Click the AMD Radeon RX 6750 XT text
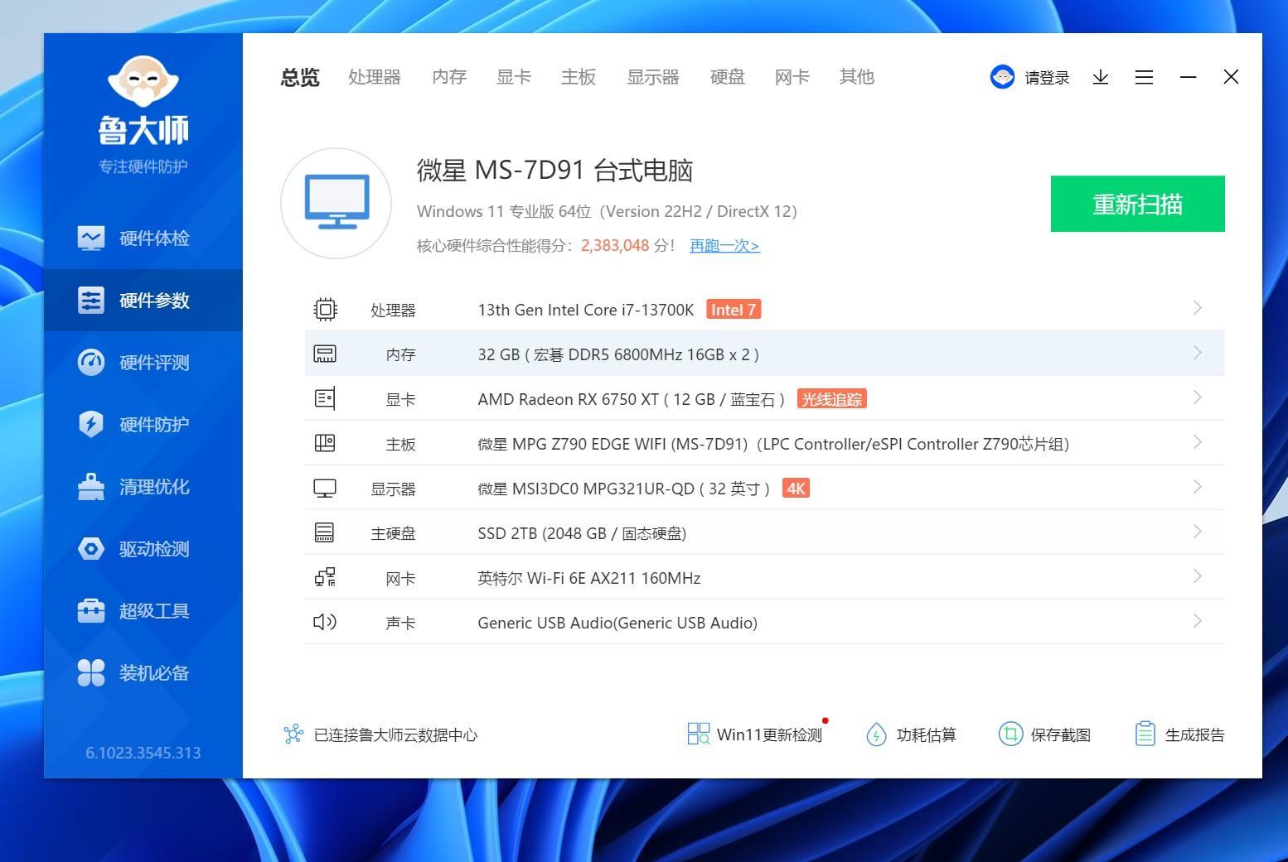Image resolution: width=1288 pixels, height=862 pixels. (x=569, y=399)
